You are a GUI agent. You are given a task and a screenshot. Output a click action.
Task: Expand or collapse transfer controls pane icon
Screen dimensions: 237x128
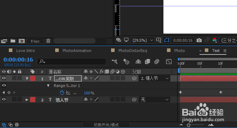click(10, 125)
